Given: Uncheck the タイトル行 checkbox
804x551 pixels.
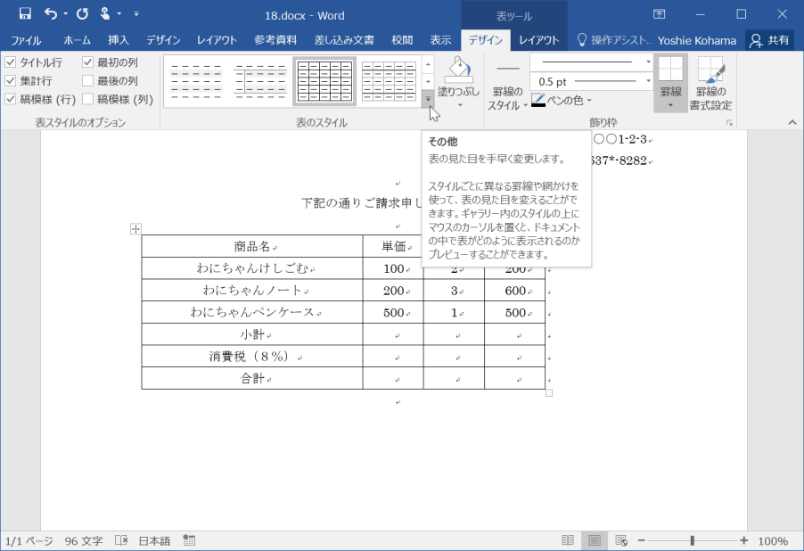Looking at the screenshot, I should [x=9, y=62].
